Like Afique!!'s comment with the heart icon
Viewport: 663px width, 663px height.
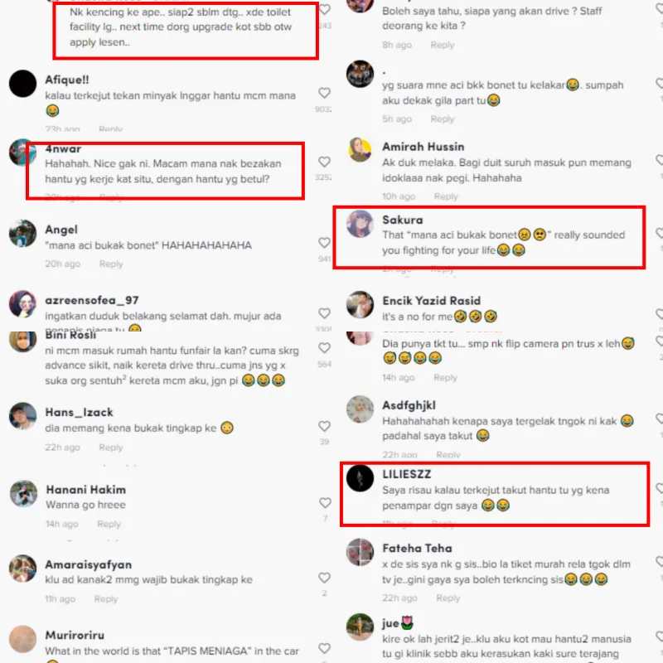pos(324,93)
